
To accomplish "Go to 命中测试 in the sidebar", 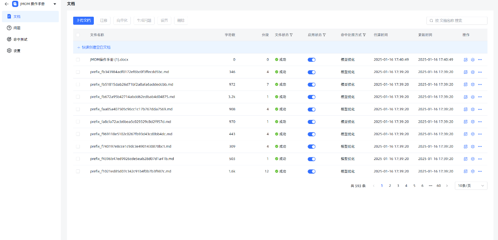I will pyautogui.click(x=20, y=39).
